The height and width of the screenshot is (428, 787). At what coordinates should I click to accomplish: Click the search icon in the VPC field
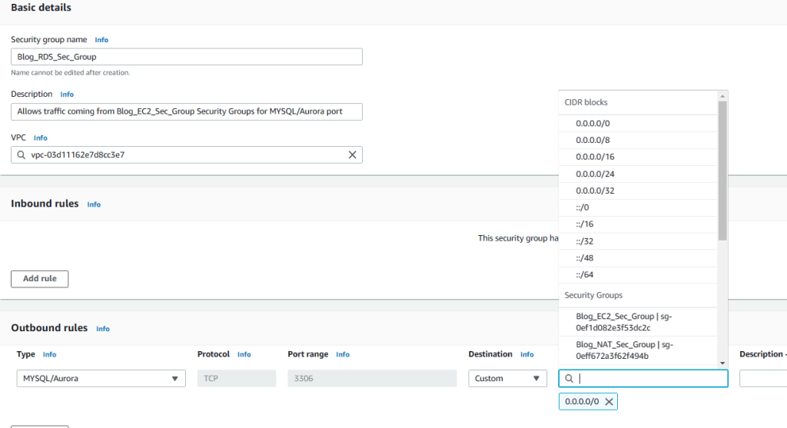click(21, 154)
